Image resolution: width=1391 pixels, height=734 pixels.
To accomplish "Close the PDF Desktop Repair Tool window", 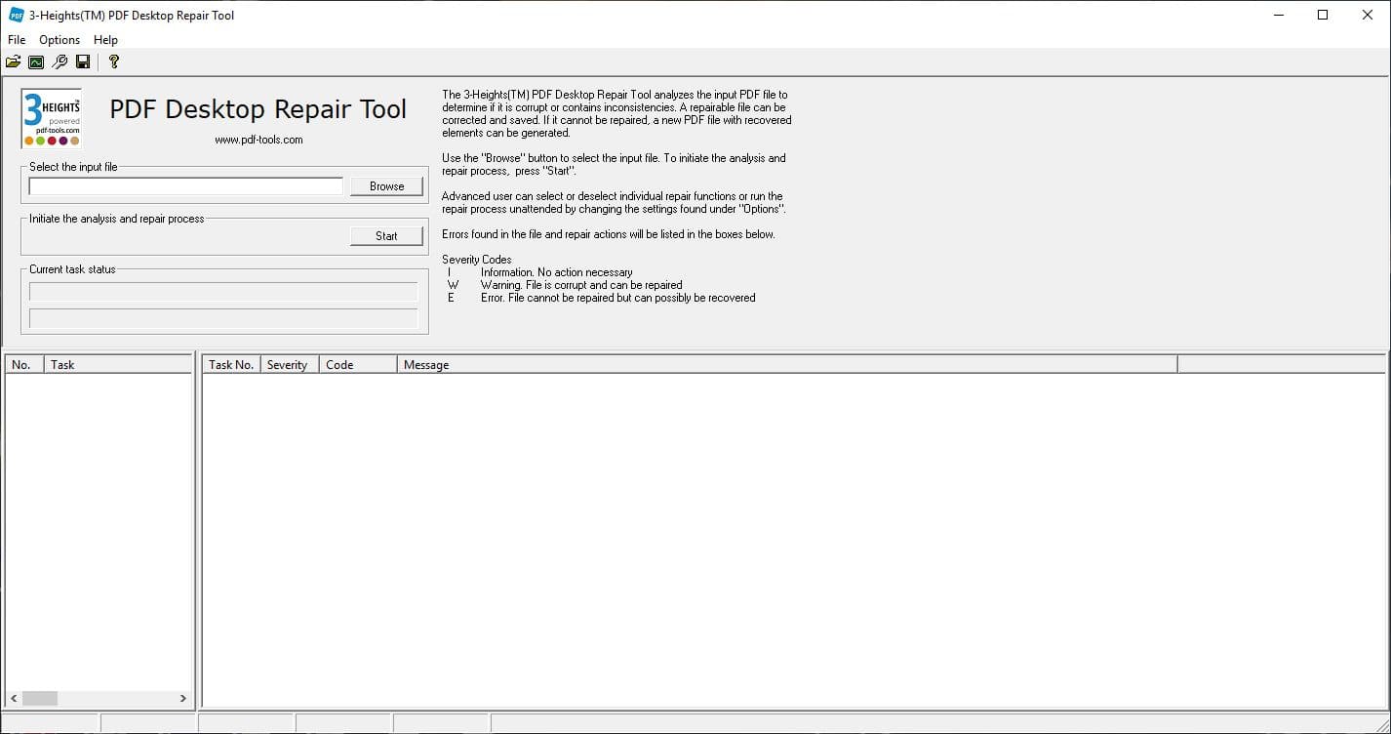I will pyautogui.click(x=1368, y=15).
